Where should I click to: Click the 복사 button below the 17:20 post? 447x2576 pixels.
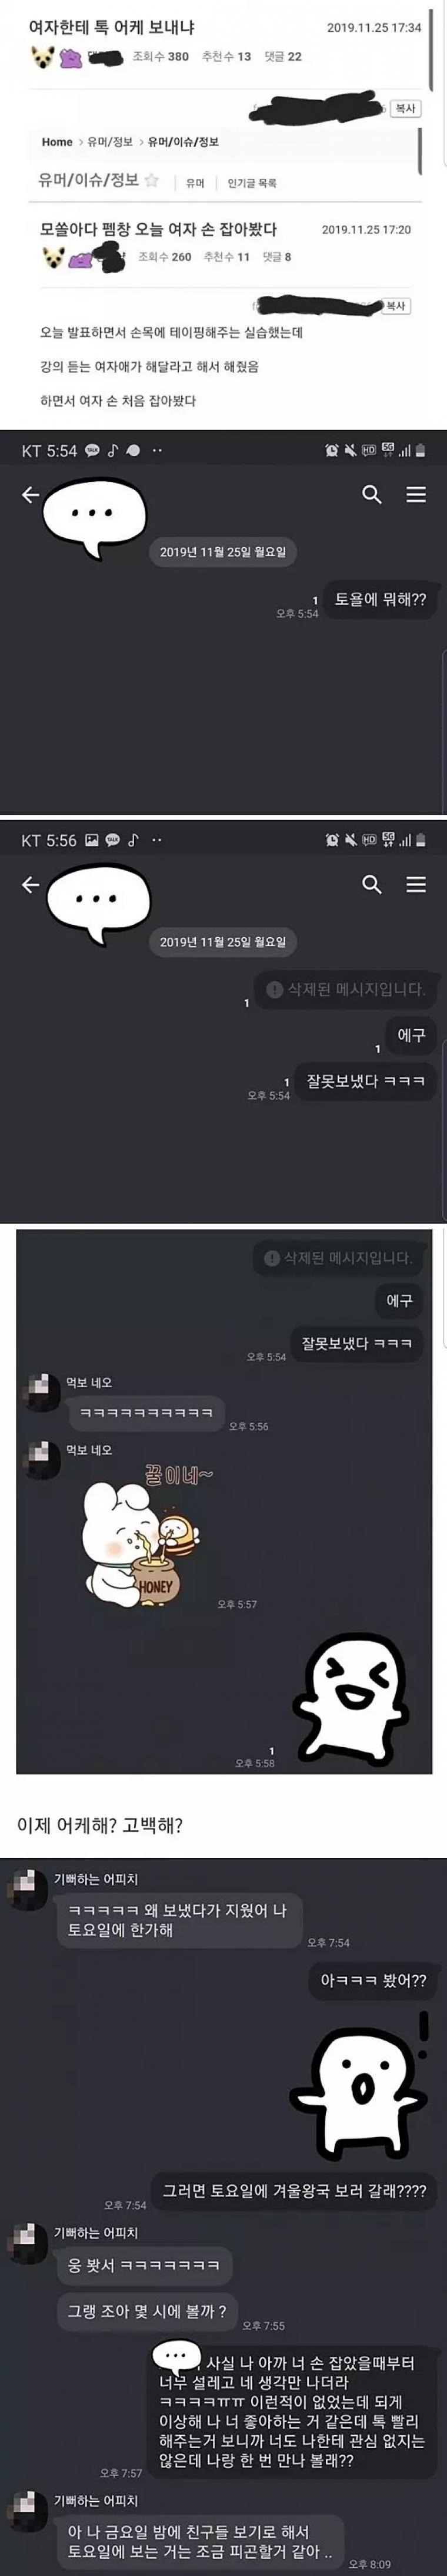396,305
